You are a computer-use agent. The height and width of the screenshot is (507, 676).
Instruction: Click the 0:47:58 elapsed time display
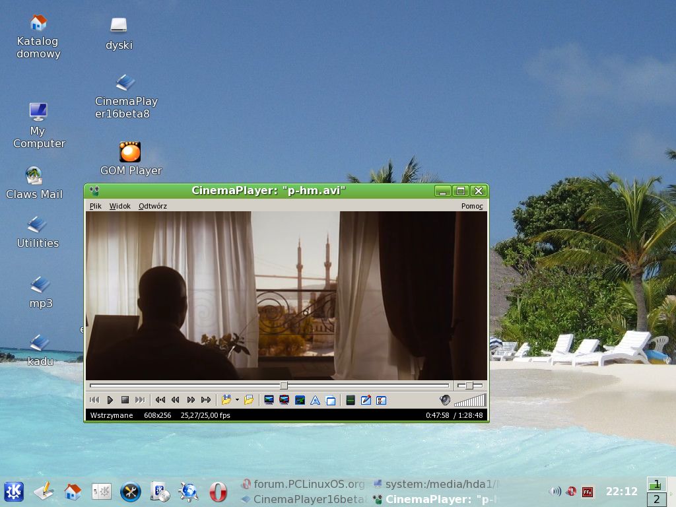438,415
